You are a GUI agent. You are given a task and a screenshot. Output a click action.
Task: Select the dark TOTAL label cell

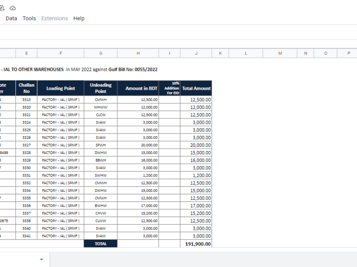coord(101,244)
